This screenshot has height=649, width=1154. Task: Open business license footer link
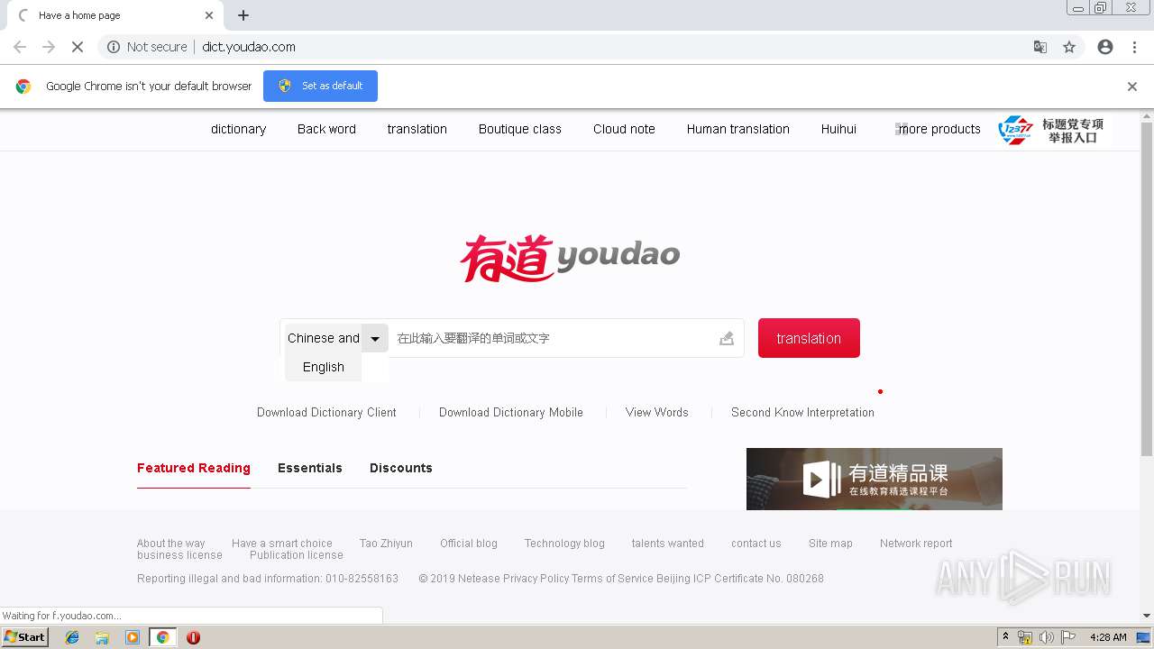tap(179, 555)
